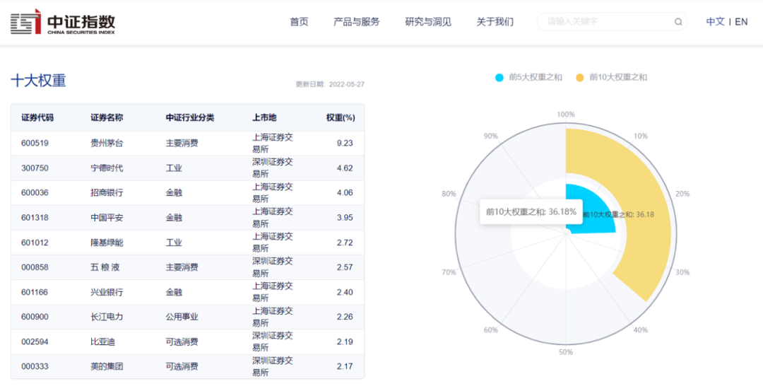Click the 9.23 weight value
This screenshot has height=391, width=763.
click(345, 143)
